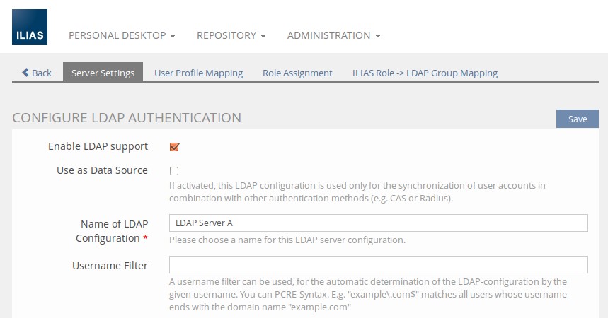
Task: Click the ILIAS logo
Action: [30, 27]
